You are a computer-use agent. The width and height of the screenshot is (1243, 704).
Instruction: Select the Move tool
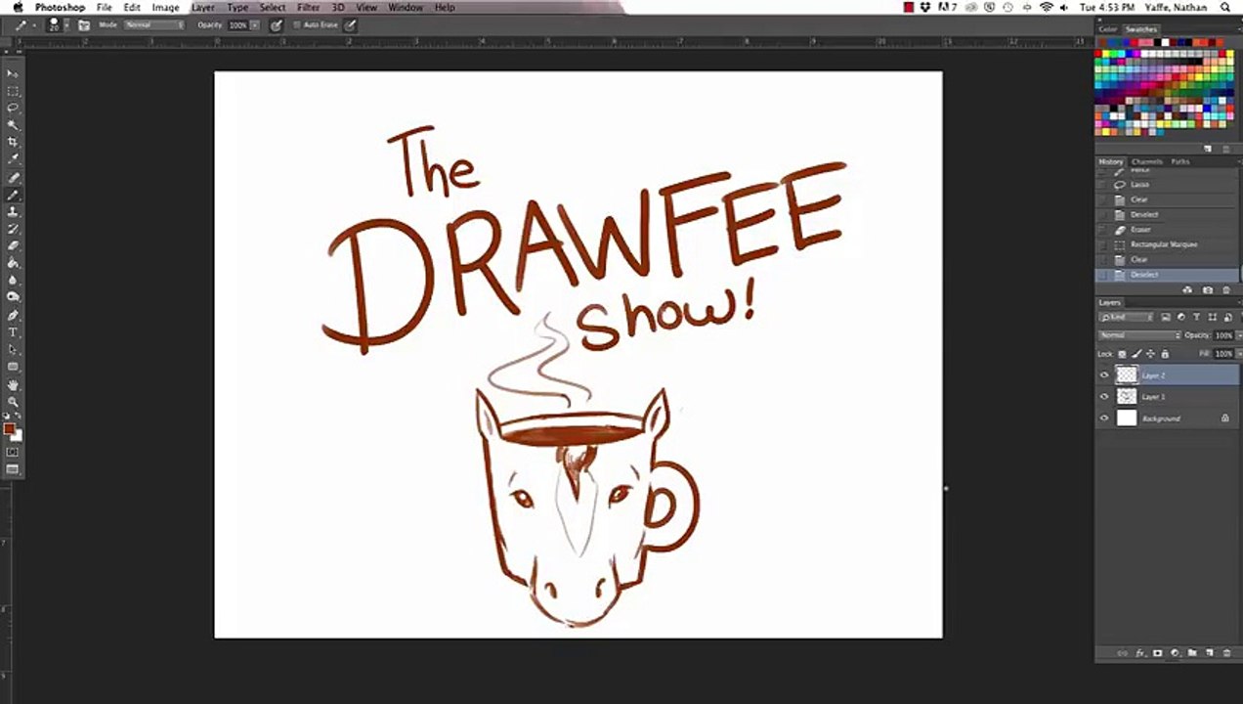(13, 73)
